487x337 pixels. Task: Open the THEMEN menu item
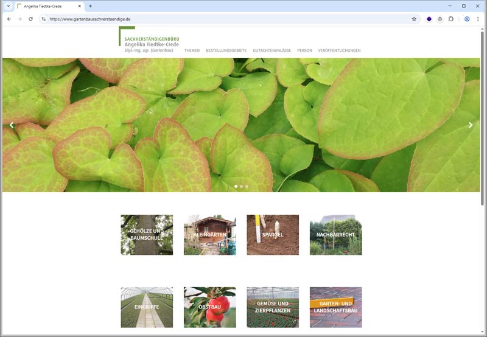click(x=192, y=50)
